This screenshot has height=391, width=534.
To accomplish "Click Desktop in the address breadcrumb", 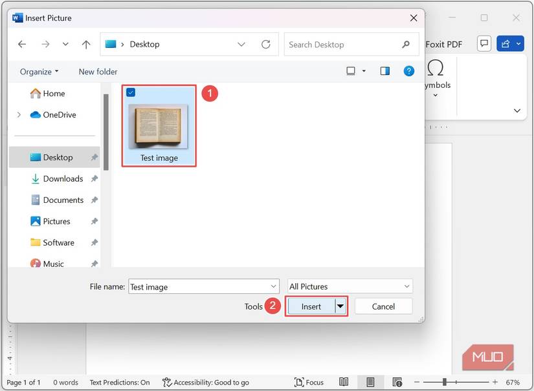I will (145, 44).
